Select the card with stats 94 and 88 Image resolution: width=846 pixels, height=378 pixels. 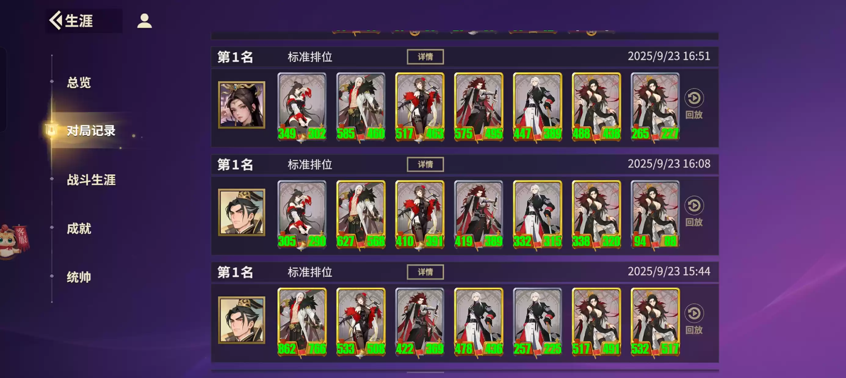655,215
